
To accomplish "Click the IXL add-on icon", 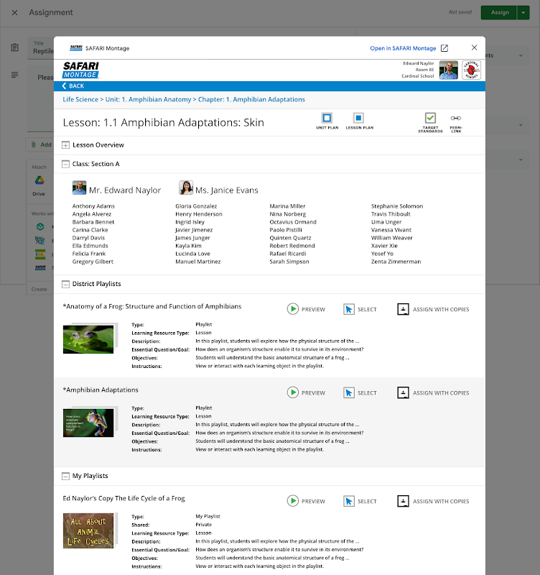I will [x=40, y=254].
